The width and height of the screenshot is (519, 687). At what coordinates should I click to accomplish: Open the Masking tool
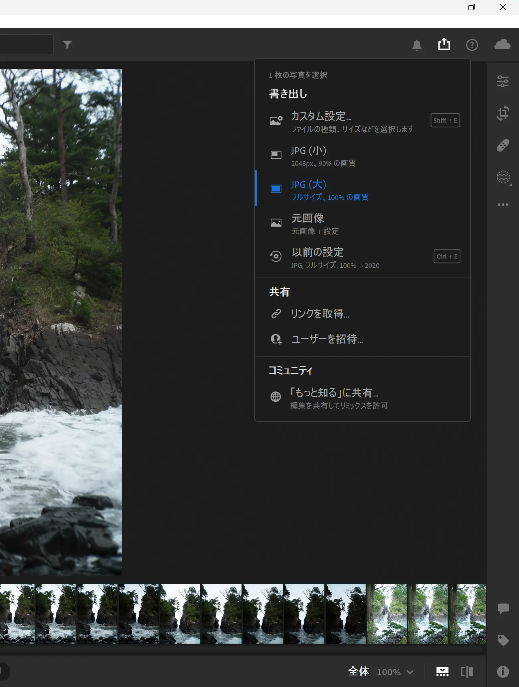[503, 177]
